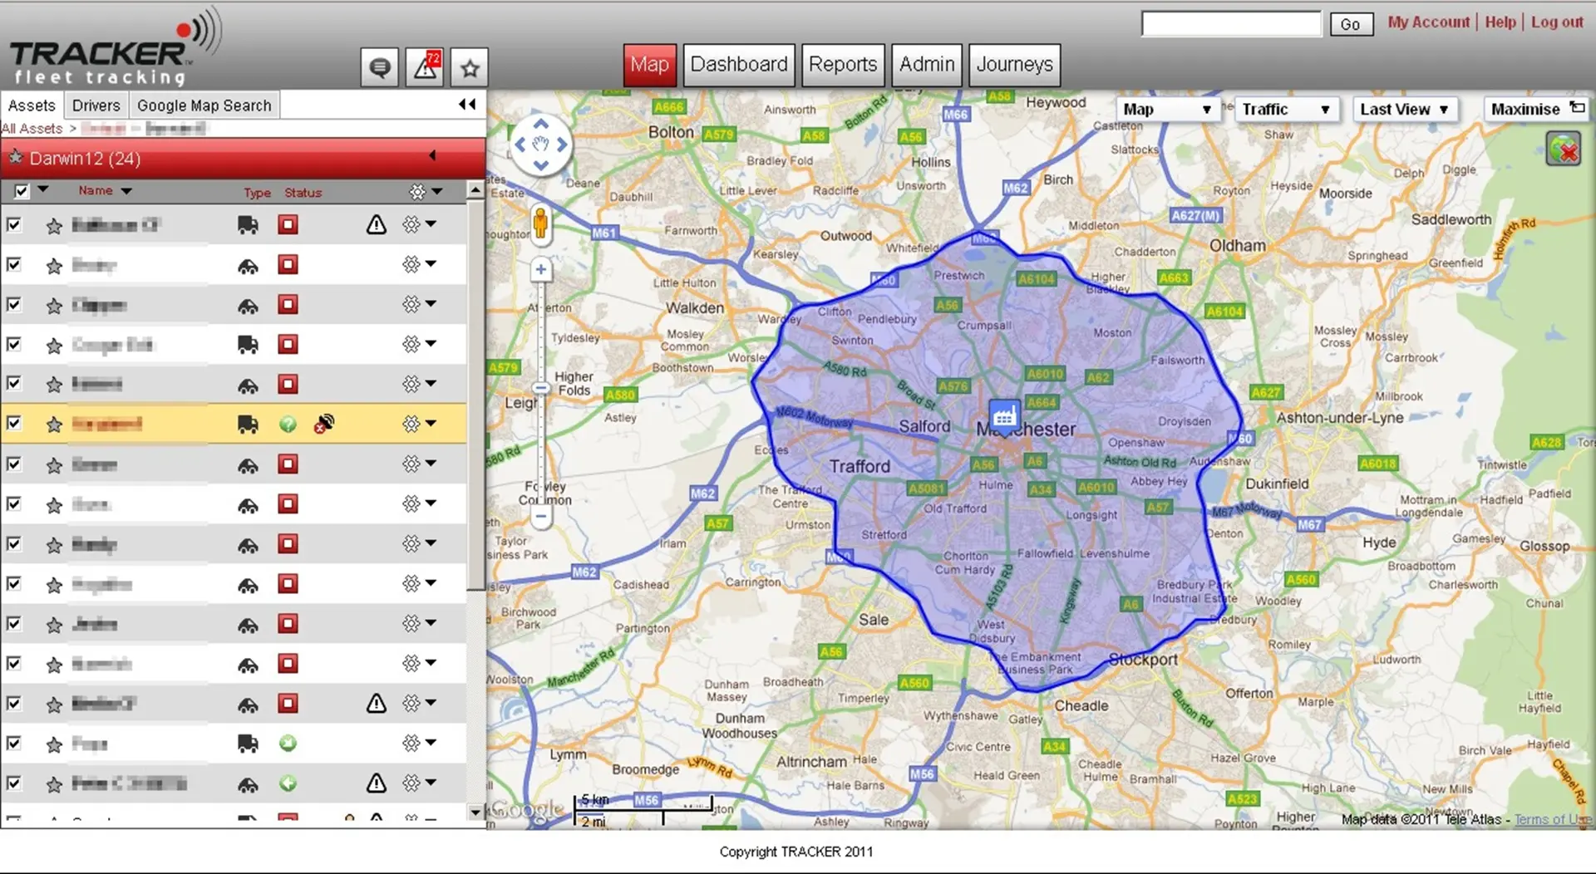The height and width of the screenshot is (874, 1596).
Task: Untick checkbox of truck row with warning triangle
Action: click(14, 224)
